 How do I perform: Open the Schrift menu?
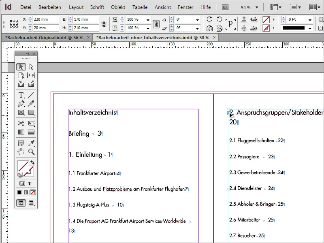click(x=97, y=7)
